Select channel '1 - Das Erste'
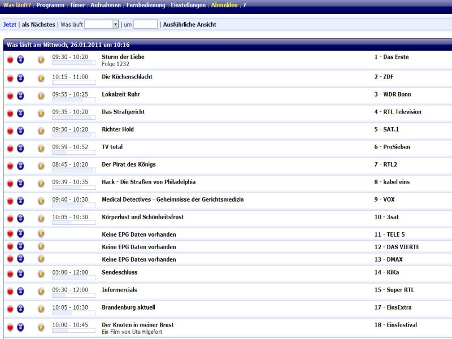 click(x=392, y=57)
